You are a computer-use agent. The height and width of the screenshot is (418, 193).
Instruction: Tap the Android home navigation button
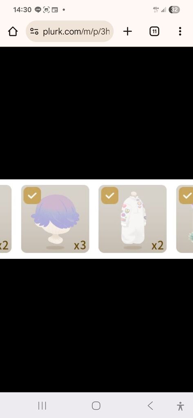pos(96,406)
